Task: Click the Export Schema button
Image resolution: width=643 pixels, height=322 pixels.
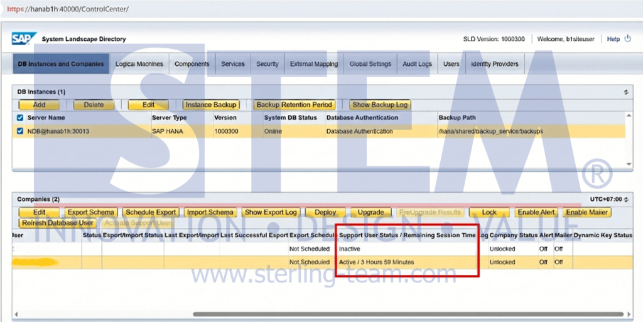Action: click(x=91, y=212)
